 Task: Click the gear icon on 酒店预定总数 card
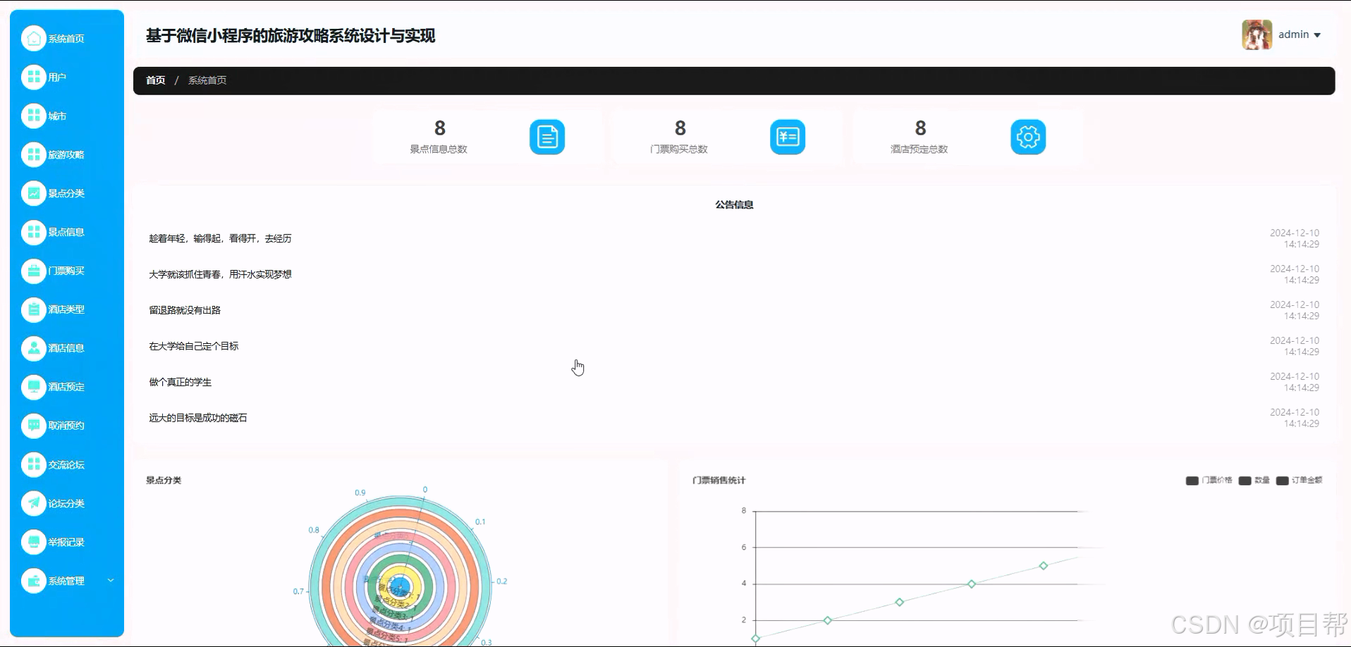click(1027, 137)
